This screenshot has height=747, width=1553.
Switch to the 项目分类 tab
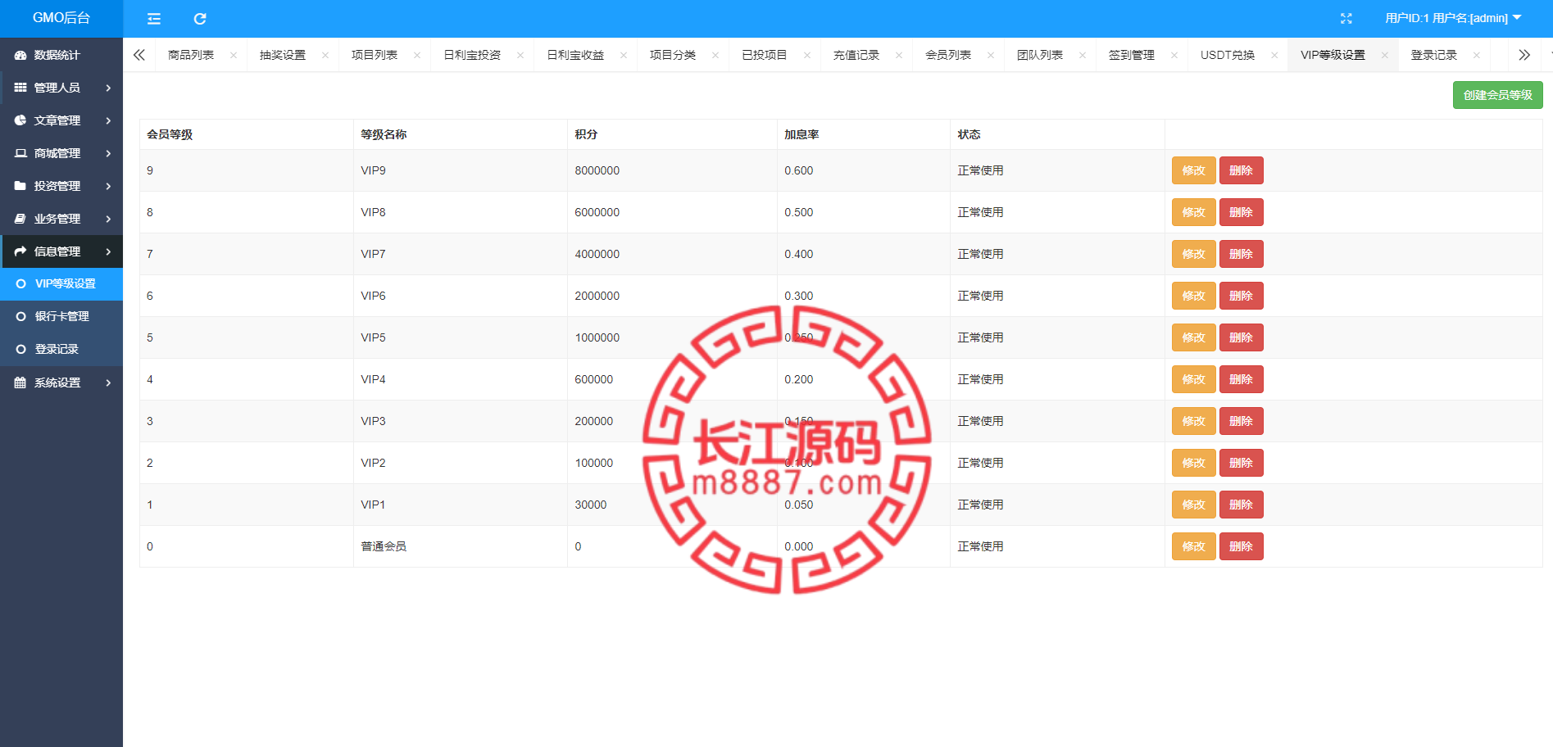coord(673,55)
